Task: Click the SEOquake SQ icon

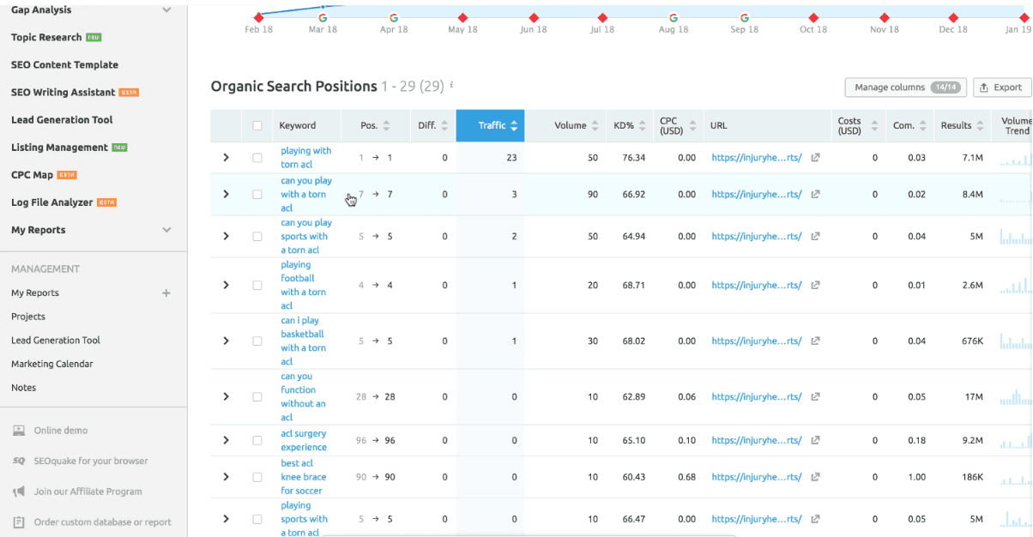Action: coord(19,461)
